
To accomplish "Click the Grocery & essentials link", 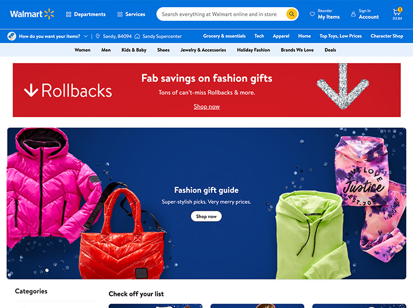I will pos(224,36).
